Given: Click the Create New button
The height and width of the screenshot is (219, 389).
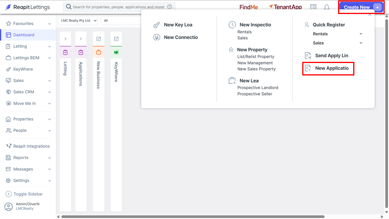Looking at the screenshot, I should [361, 7].
